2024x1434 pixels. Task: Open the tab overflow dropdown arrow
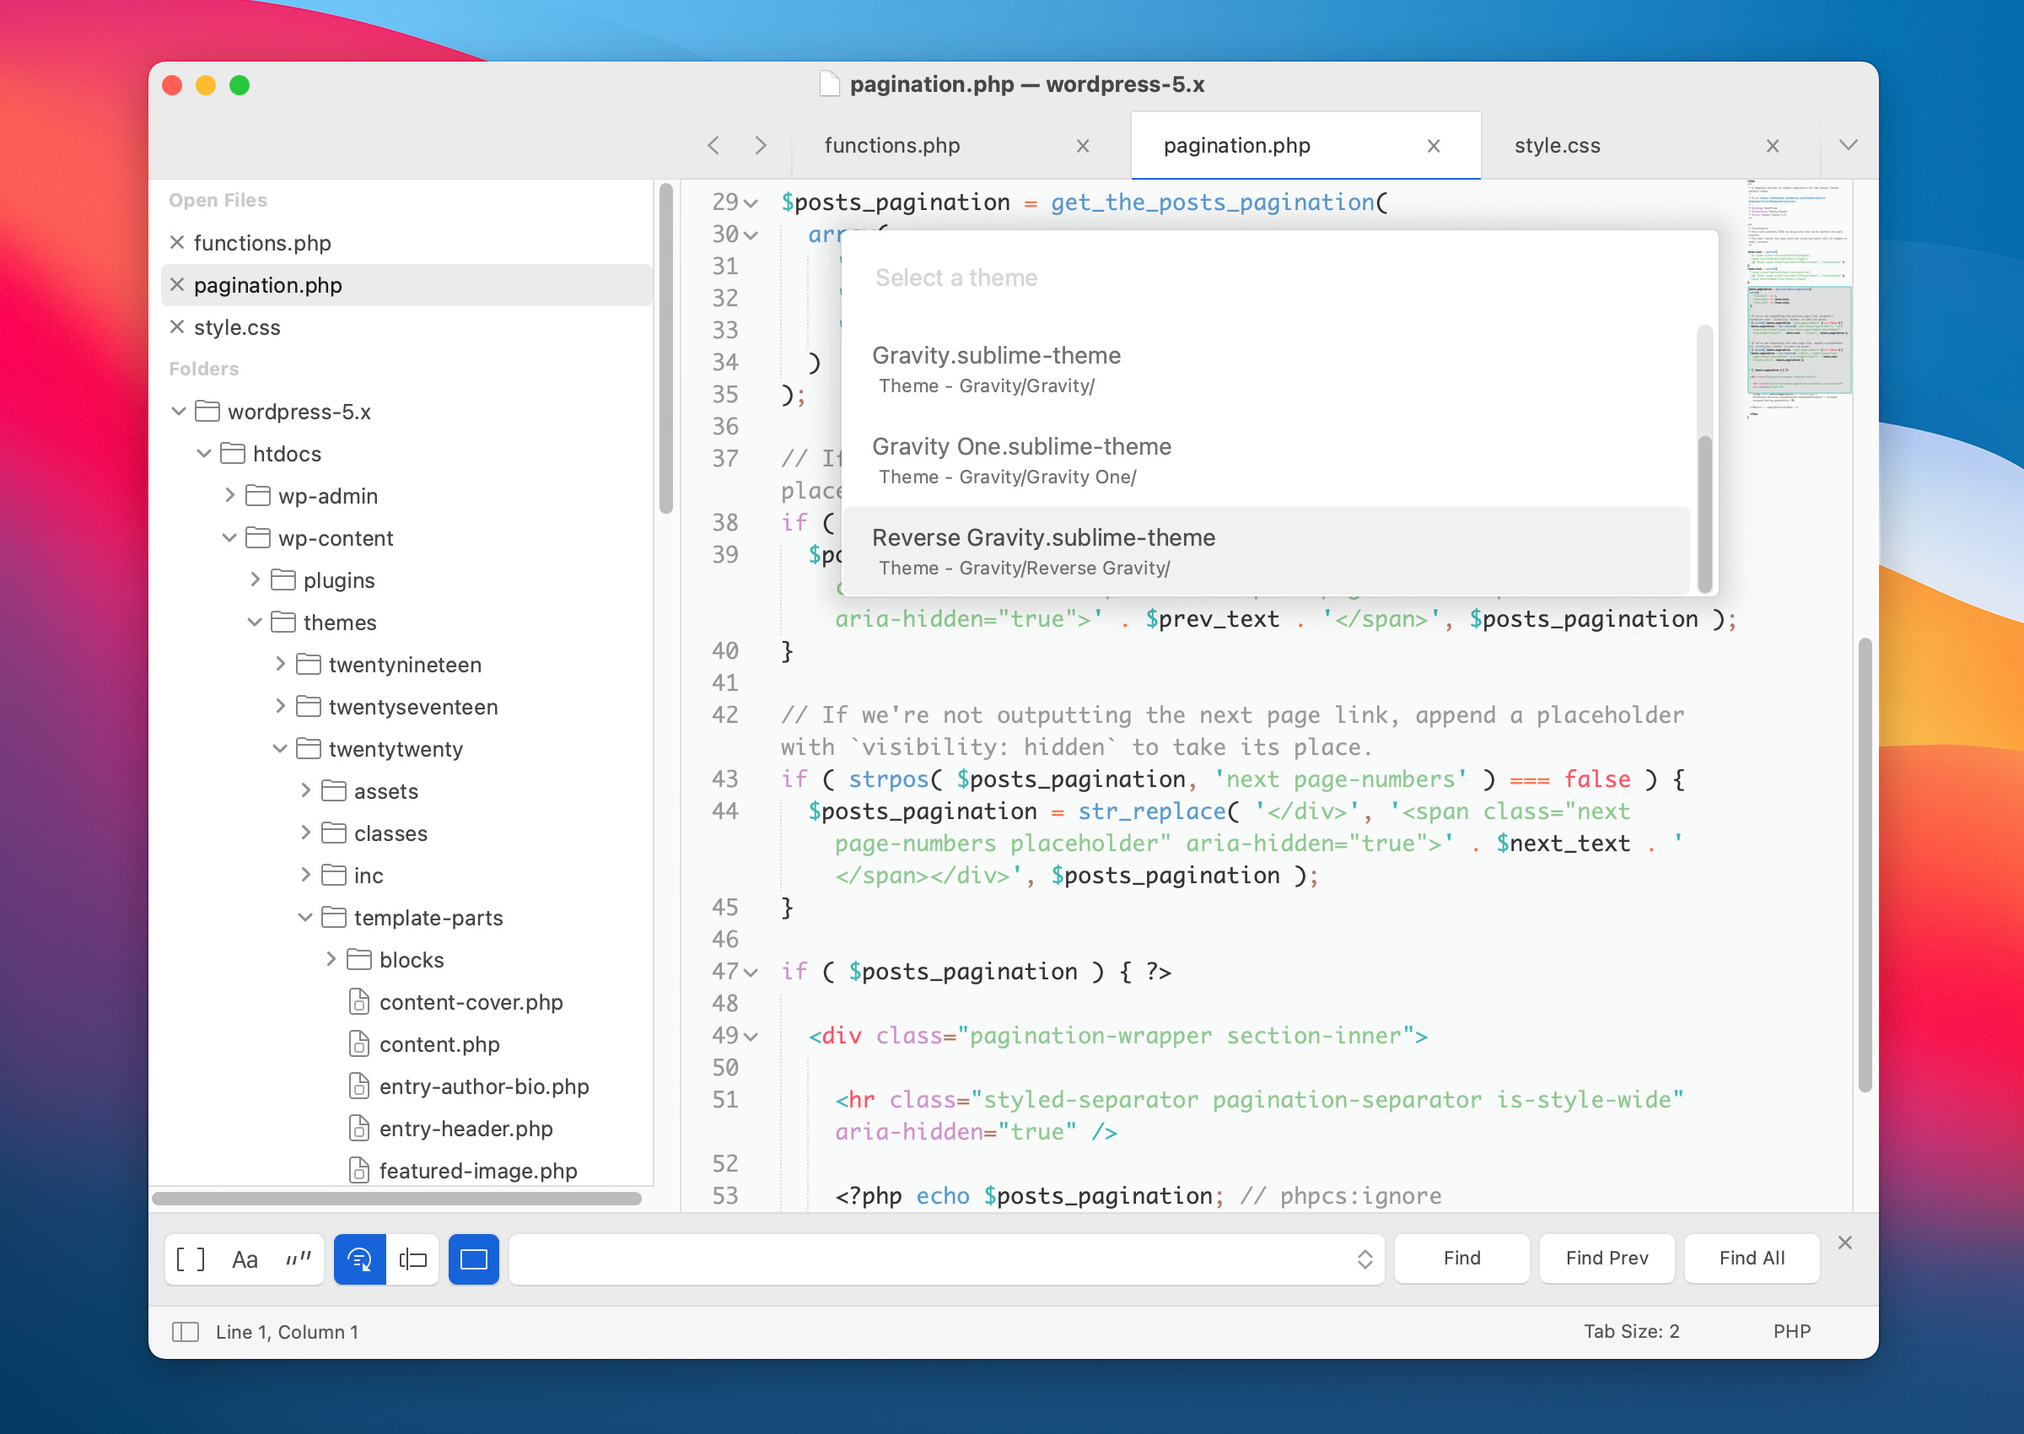[x=1848, y=146]
